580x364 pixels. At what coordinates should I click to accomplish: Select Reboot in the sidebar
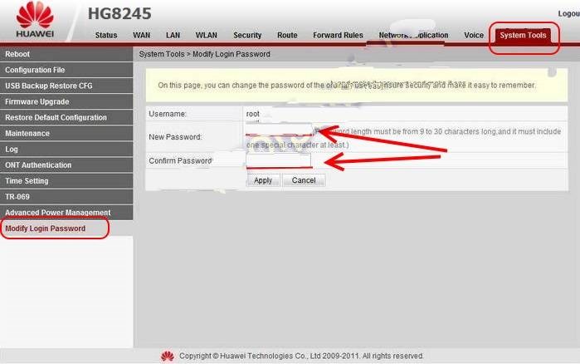(66, 54)
